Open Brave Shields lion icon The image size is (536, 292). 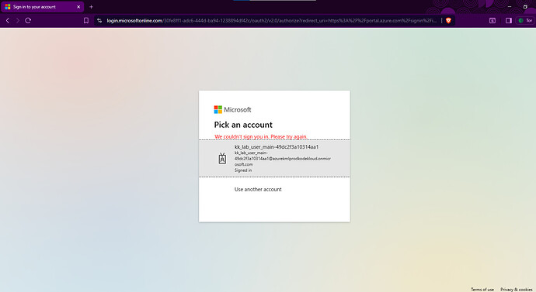coord(448,20)
